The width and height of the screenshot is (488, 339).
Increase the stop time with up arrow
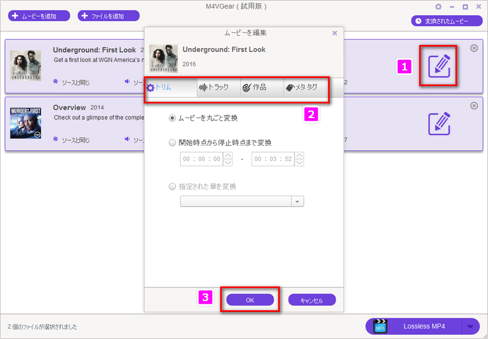(299, 155)
